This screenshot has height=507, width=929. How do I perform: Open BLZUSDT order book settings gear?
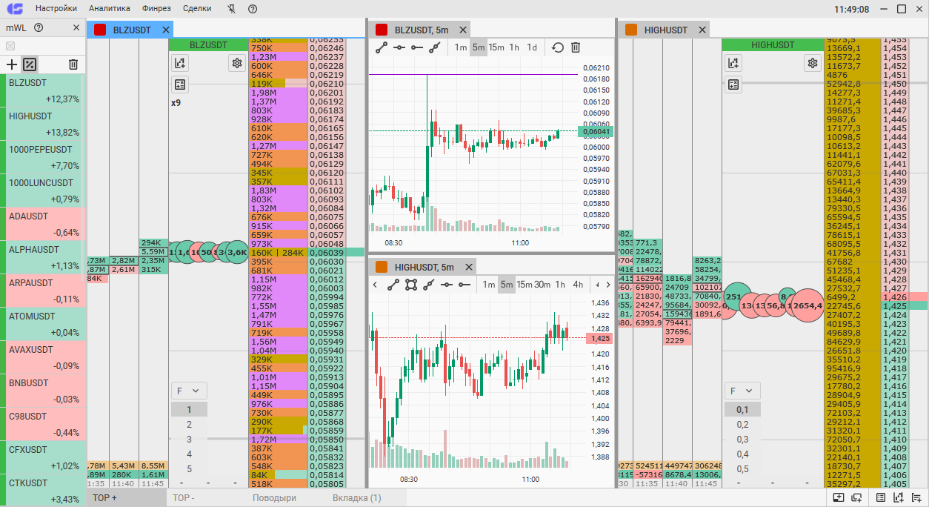click(x=237, y=63)
